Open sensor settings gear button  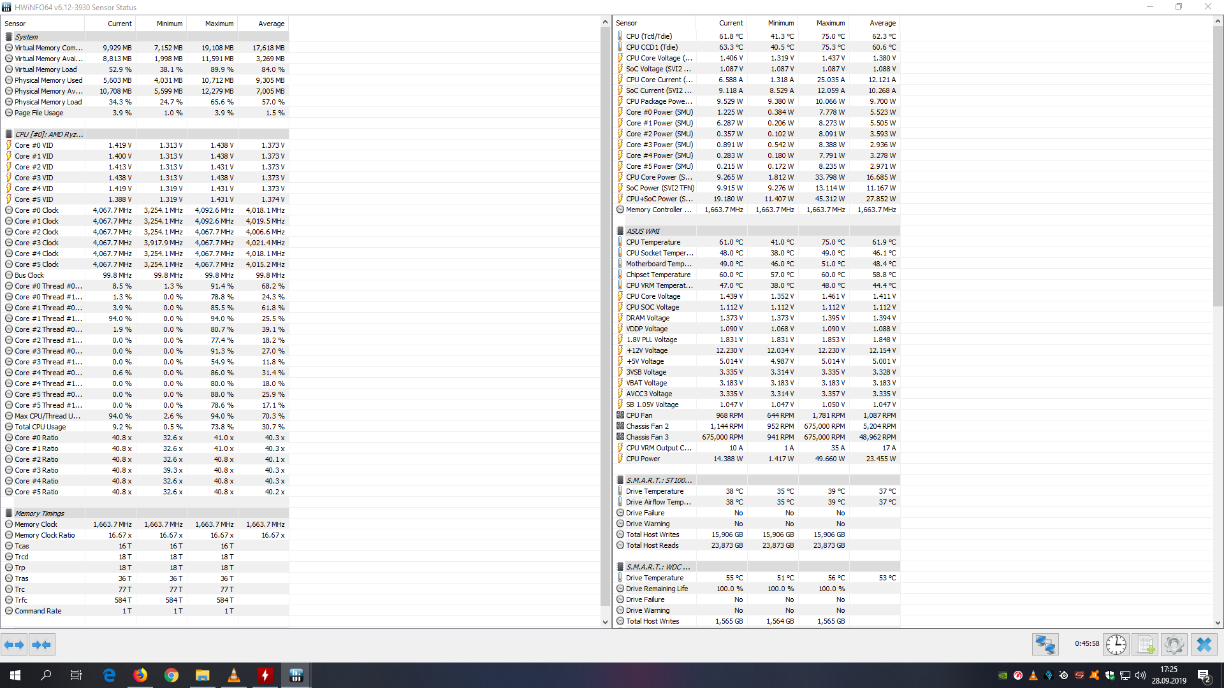click(1174, 645)
